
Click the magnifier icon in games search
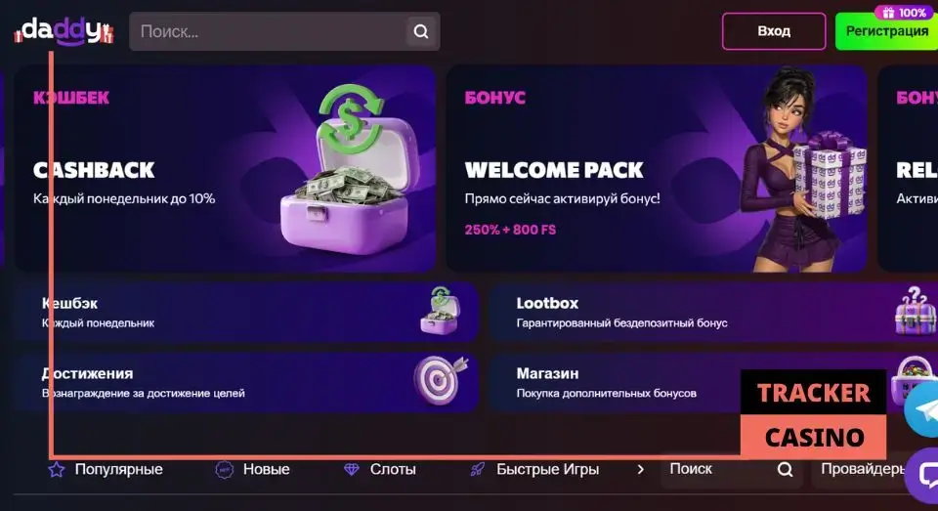[x=785, y=469]
